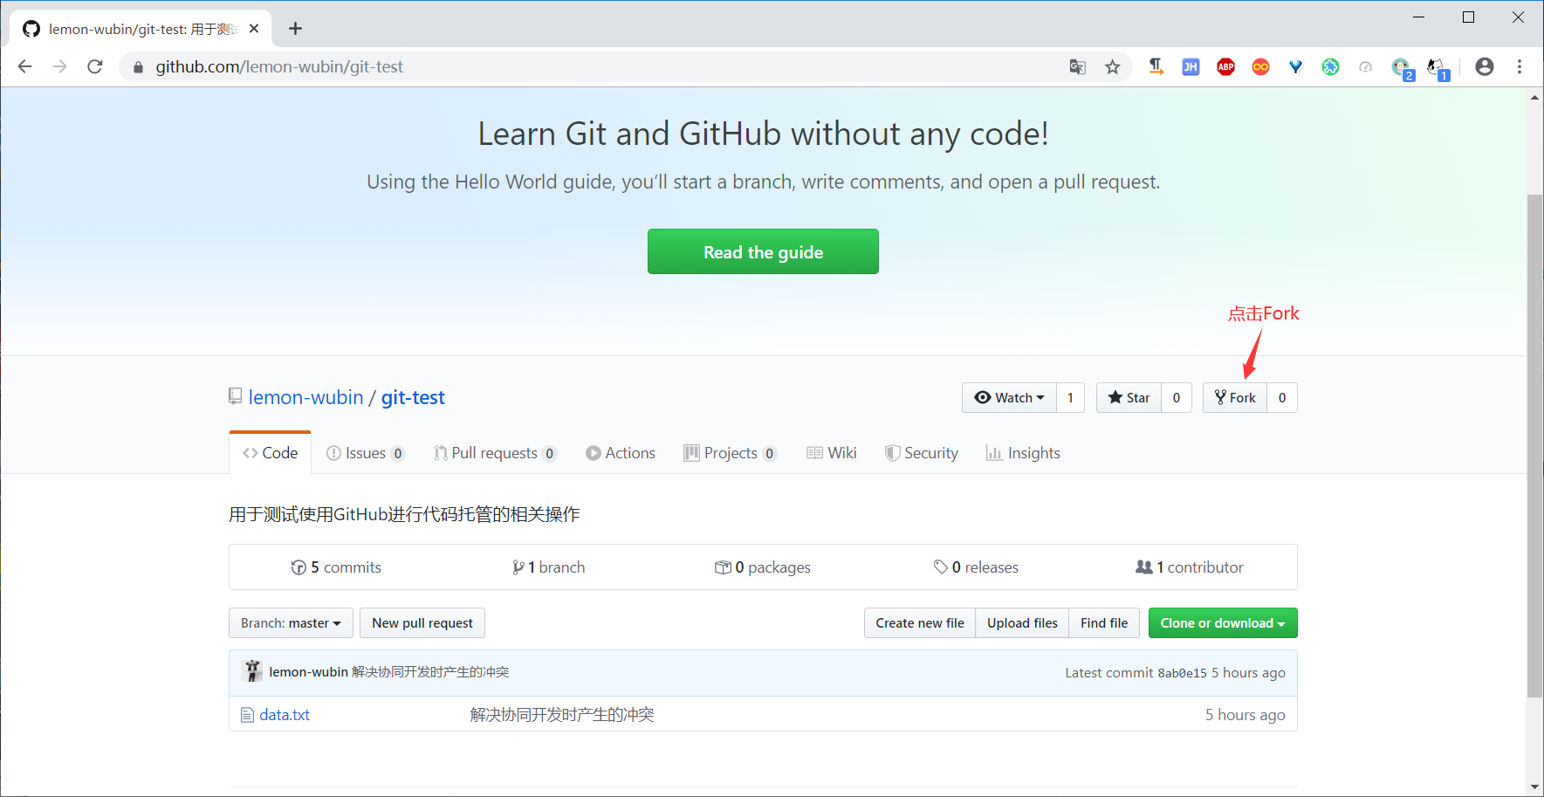Screen dimensions: 1544x797
Task: Click the watchers count 1
Action: coord(1070,398)
